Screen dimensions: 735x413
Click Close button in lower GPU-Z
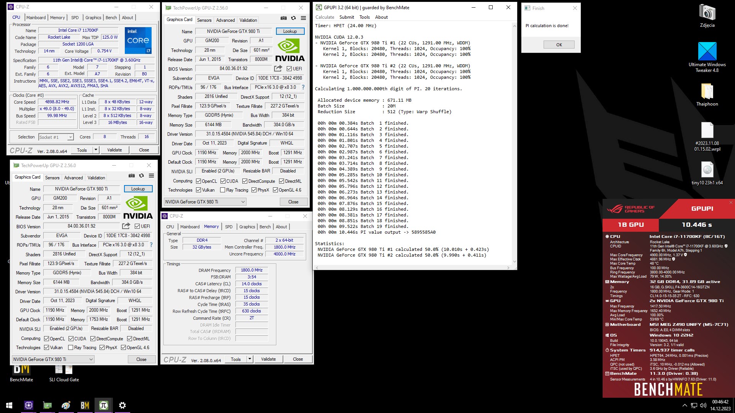pyautogui.click(x=141, y=359)
